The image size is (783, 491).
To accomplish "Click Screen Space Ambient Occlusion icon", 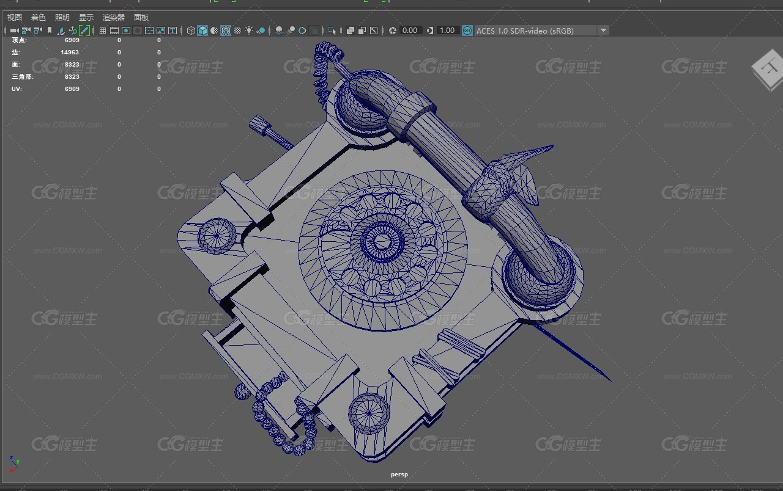I will coord(279,31).
